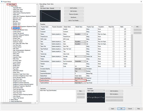
Task: Toggle Visible checkbox for Code row
Action: tap(125, 66)
